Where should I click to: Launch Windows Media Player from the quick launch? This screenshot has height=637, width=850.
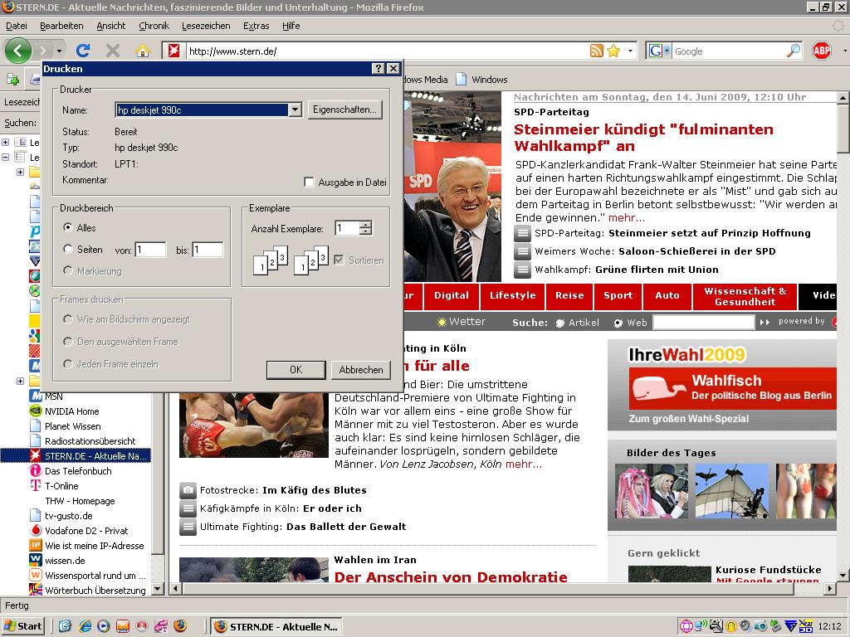coord(104,627)
